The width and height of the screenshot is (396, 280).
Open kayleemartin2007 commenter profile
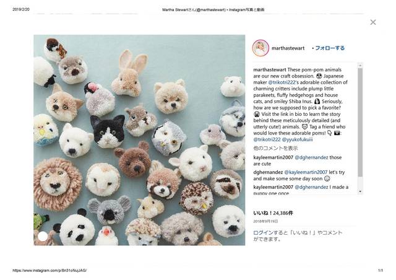point(273,157)
